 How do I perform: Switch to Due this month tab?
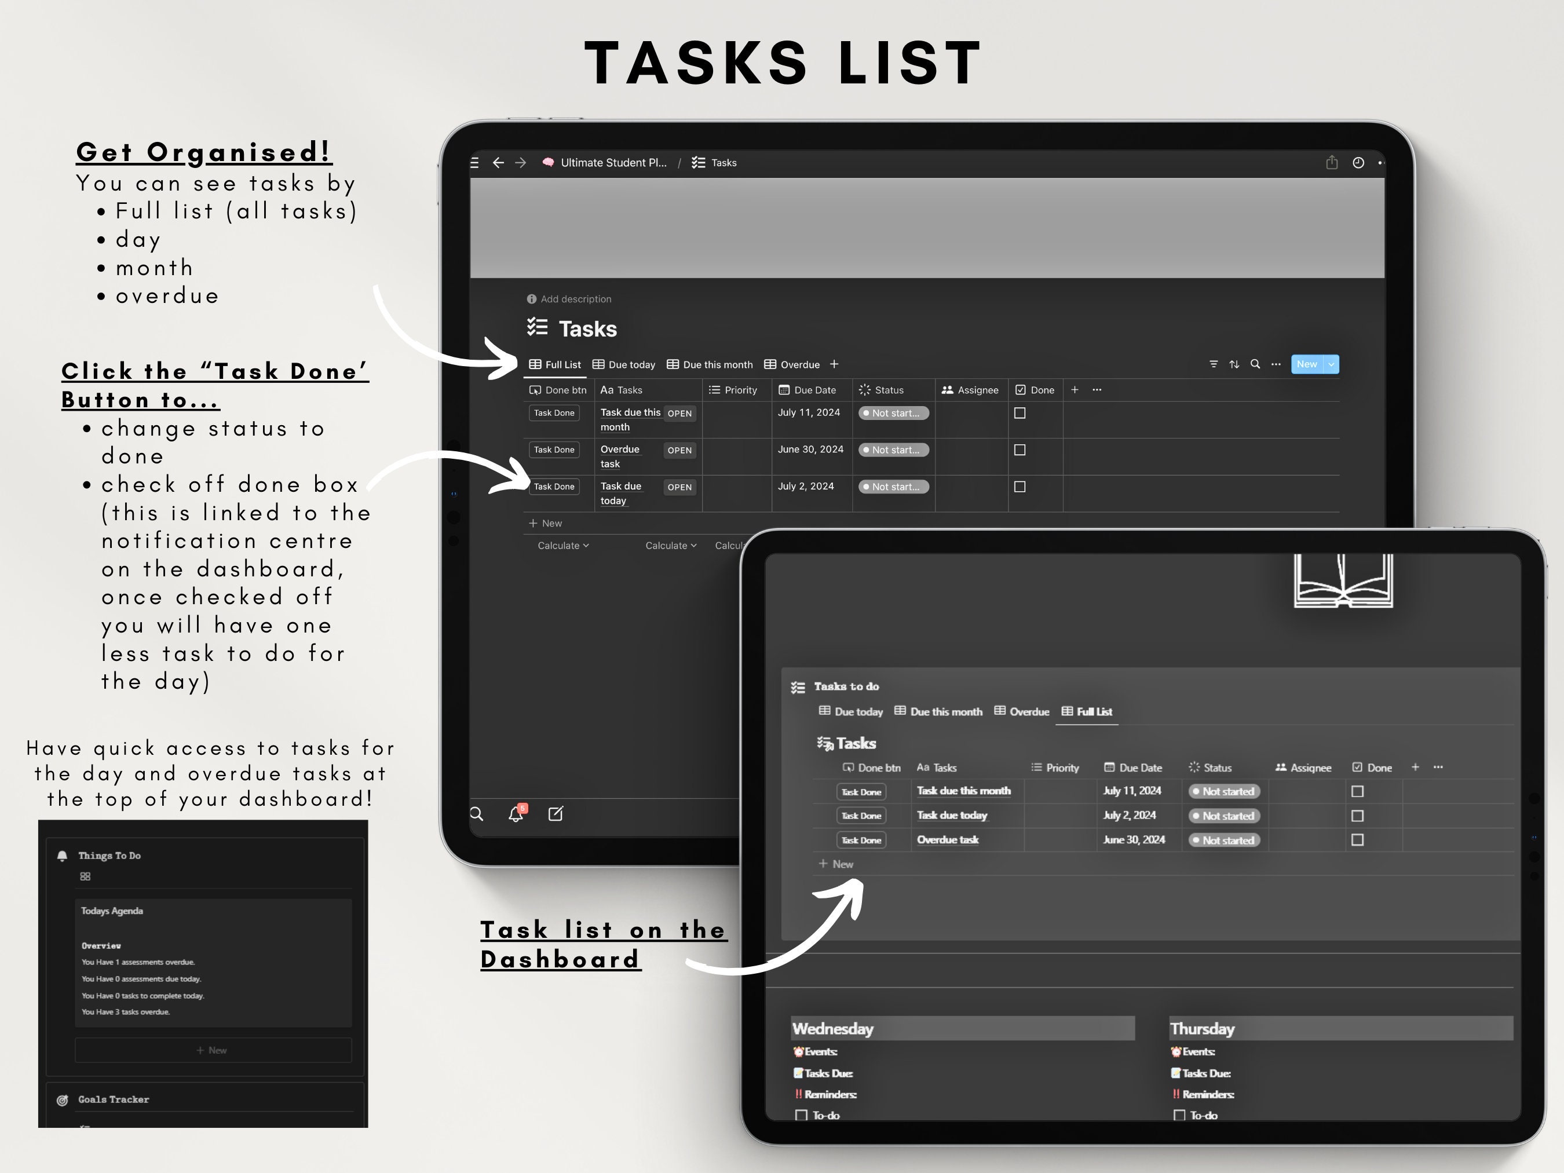pos(710,365)
